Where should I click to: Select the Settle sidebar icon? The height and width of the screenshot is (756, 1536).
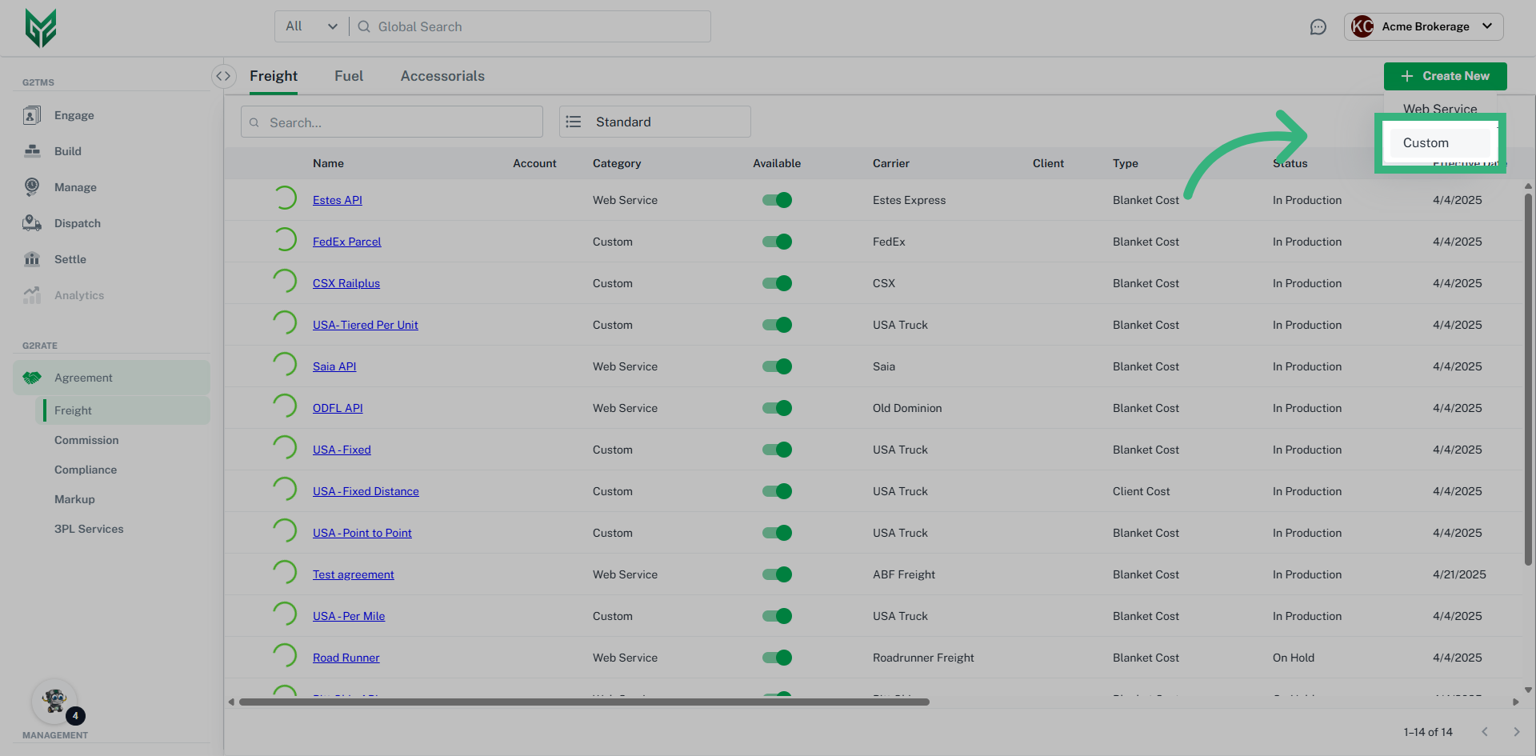(32, 258)
